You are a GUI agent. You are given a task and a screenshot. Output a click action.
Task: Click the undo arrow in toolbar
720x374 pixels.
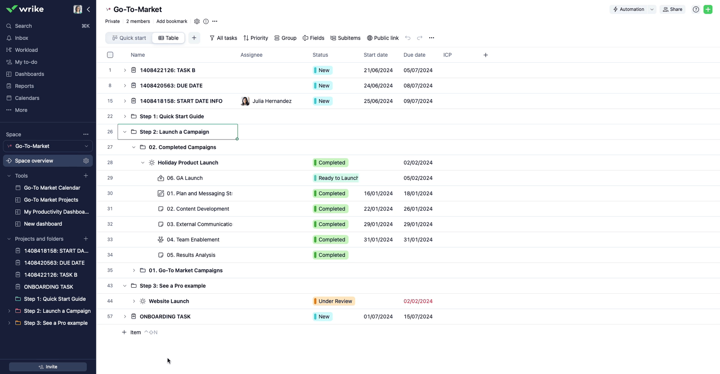[408, 38]
